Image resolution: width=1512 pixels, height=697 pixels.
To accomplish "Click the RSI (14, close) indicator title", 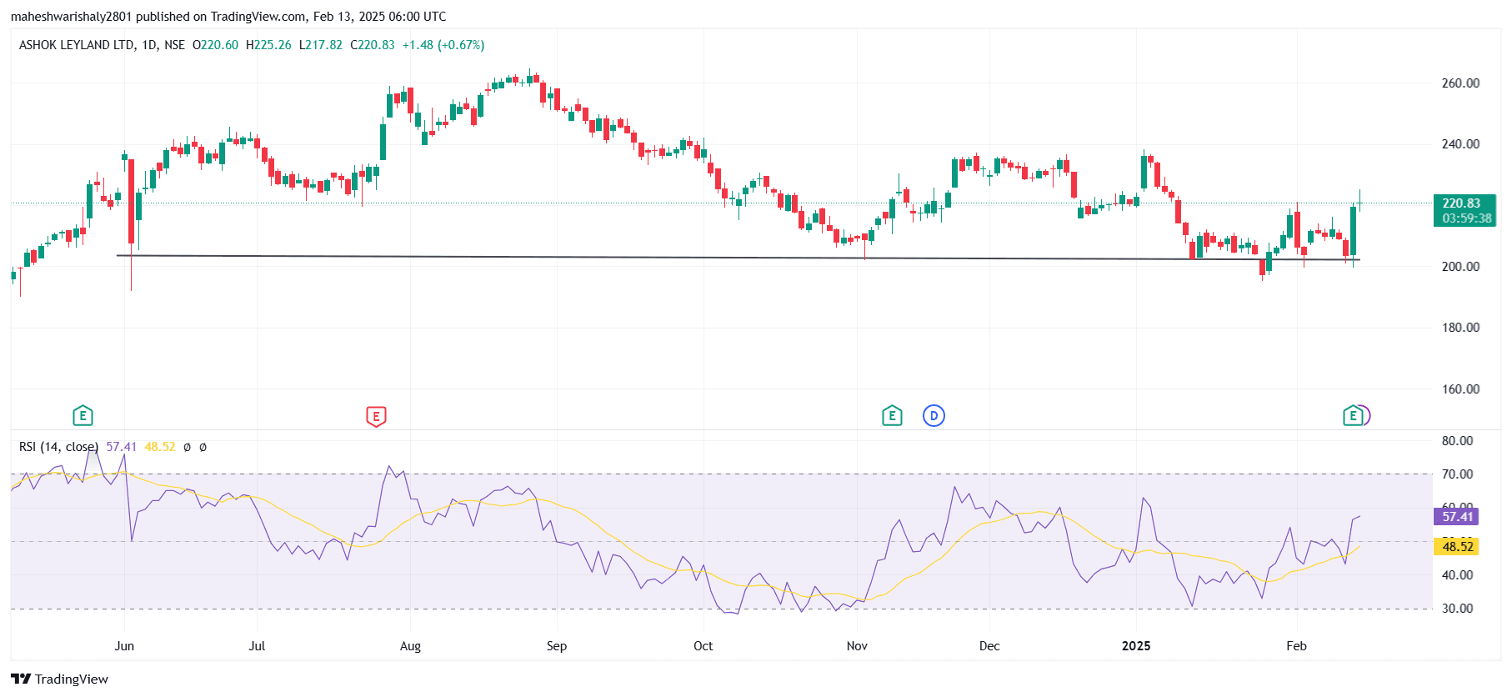I will pyautogui.click(x=58, y=447).
